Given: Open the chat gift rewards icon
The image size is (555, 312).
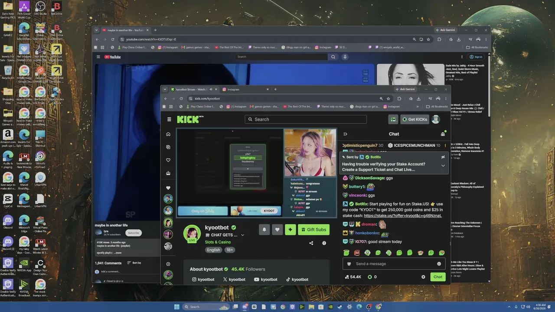Looking at the screenshot, I should coord(443,134).
